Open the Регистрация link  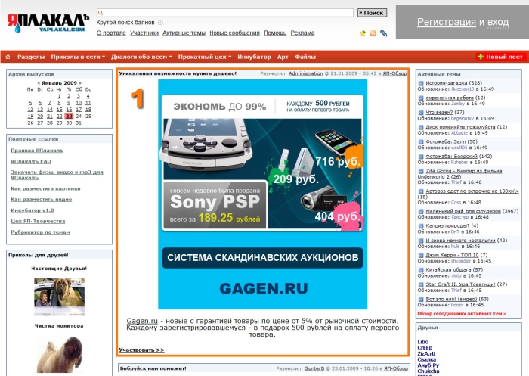coord(446,22)
